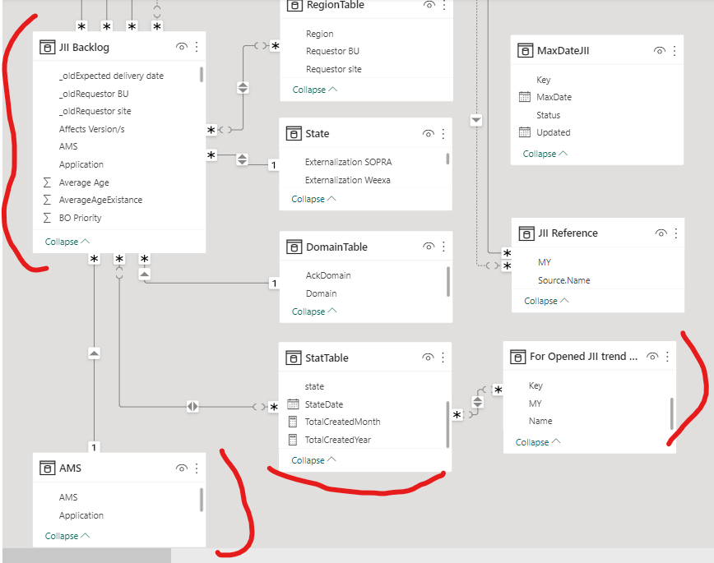Screen dimensions: 714x563
Task: Toggle visibility eye on State table
Action: coord(428,134)
